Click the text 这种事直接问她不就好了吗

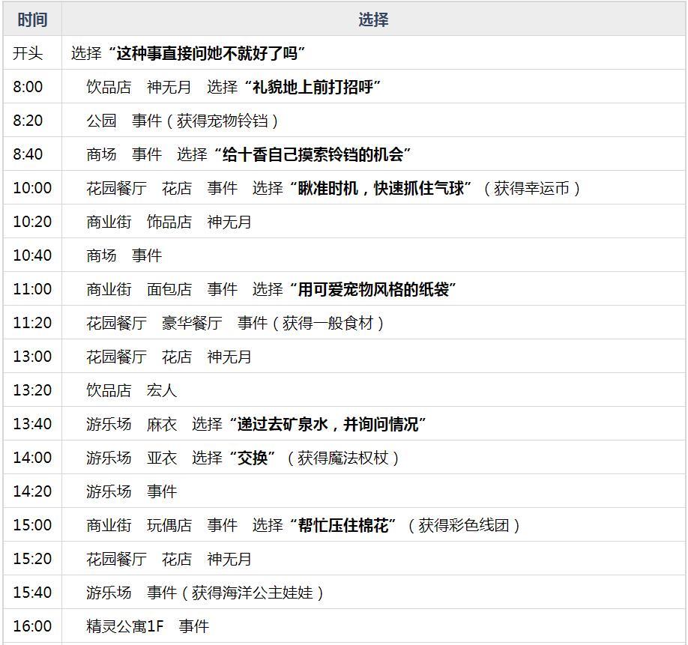207,53
